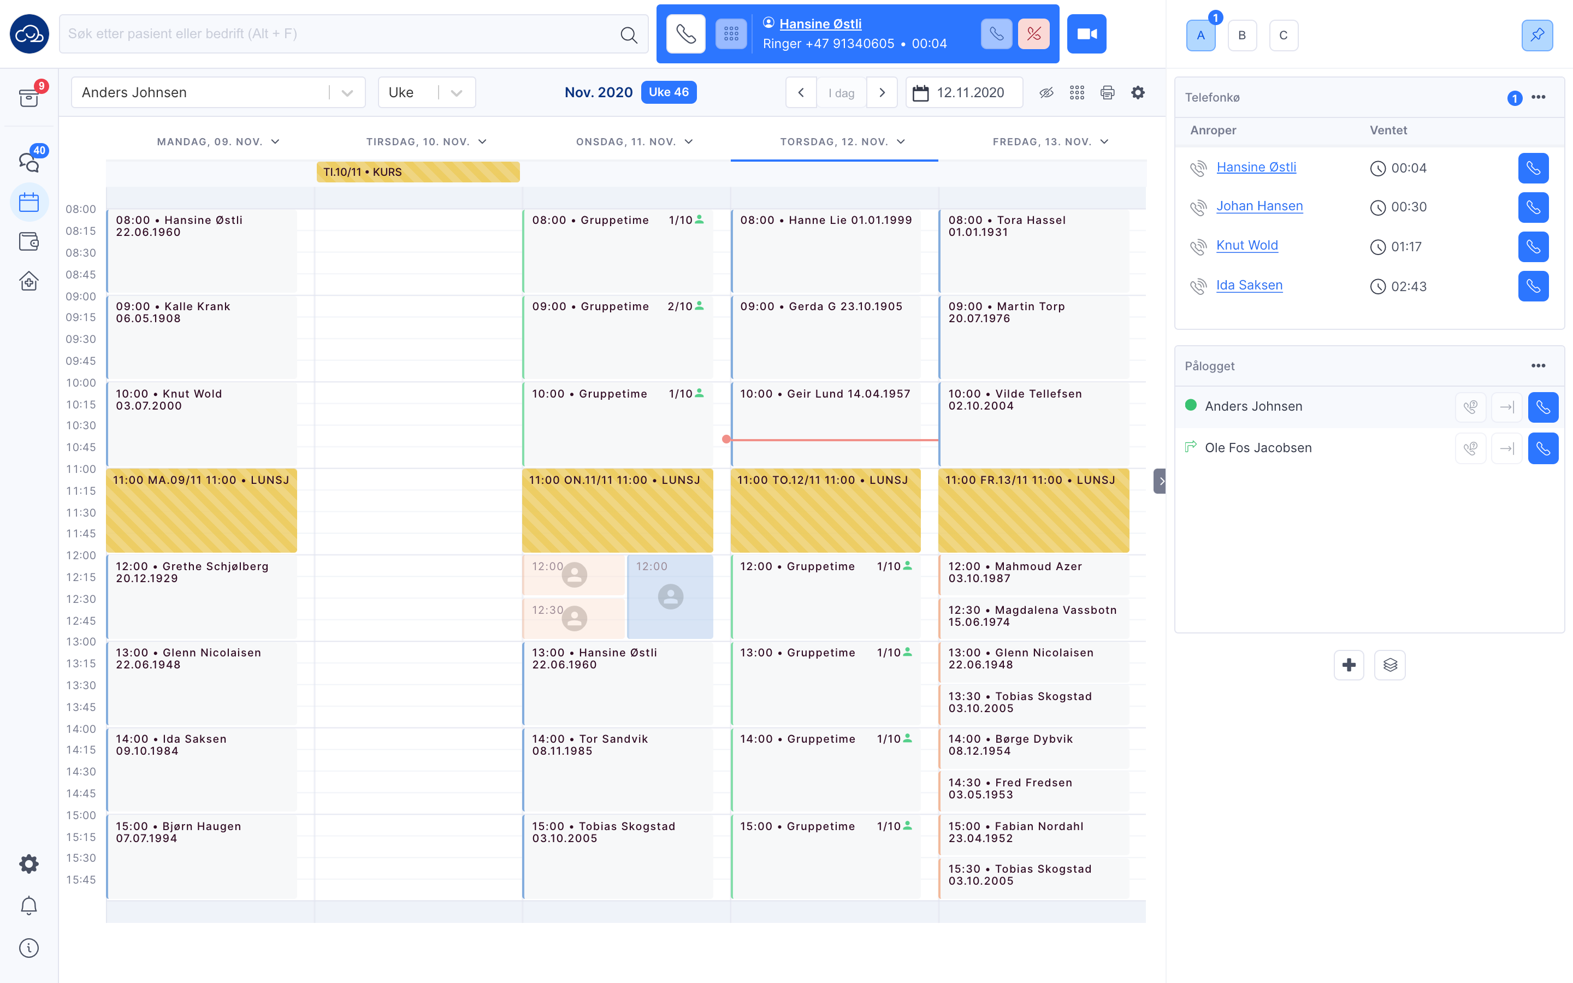Viewport: 1573px width, 983px height.
Task: Open the 12.11.2020 date picker
Action: (x=964, y=92)
